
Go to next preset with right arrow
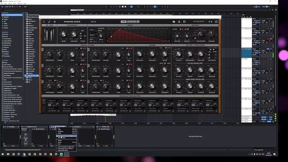211,22
